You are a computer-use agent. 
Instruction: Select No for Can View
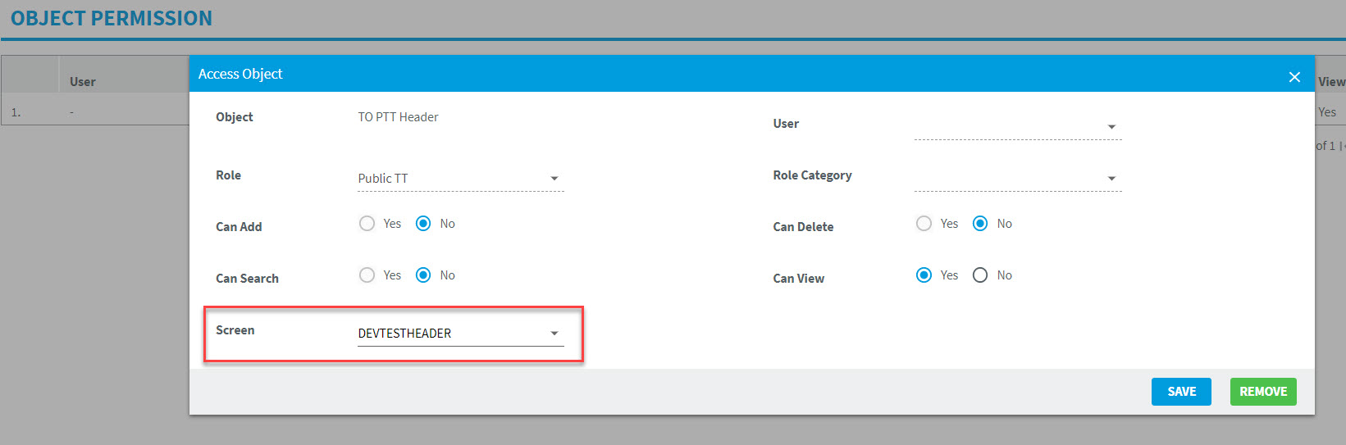point(980,275)
